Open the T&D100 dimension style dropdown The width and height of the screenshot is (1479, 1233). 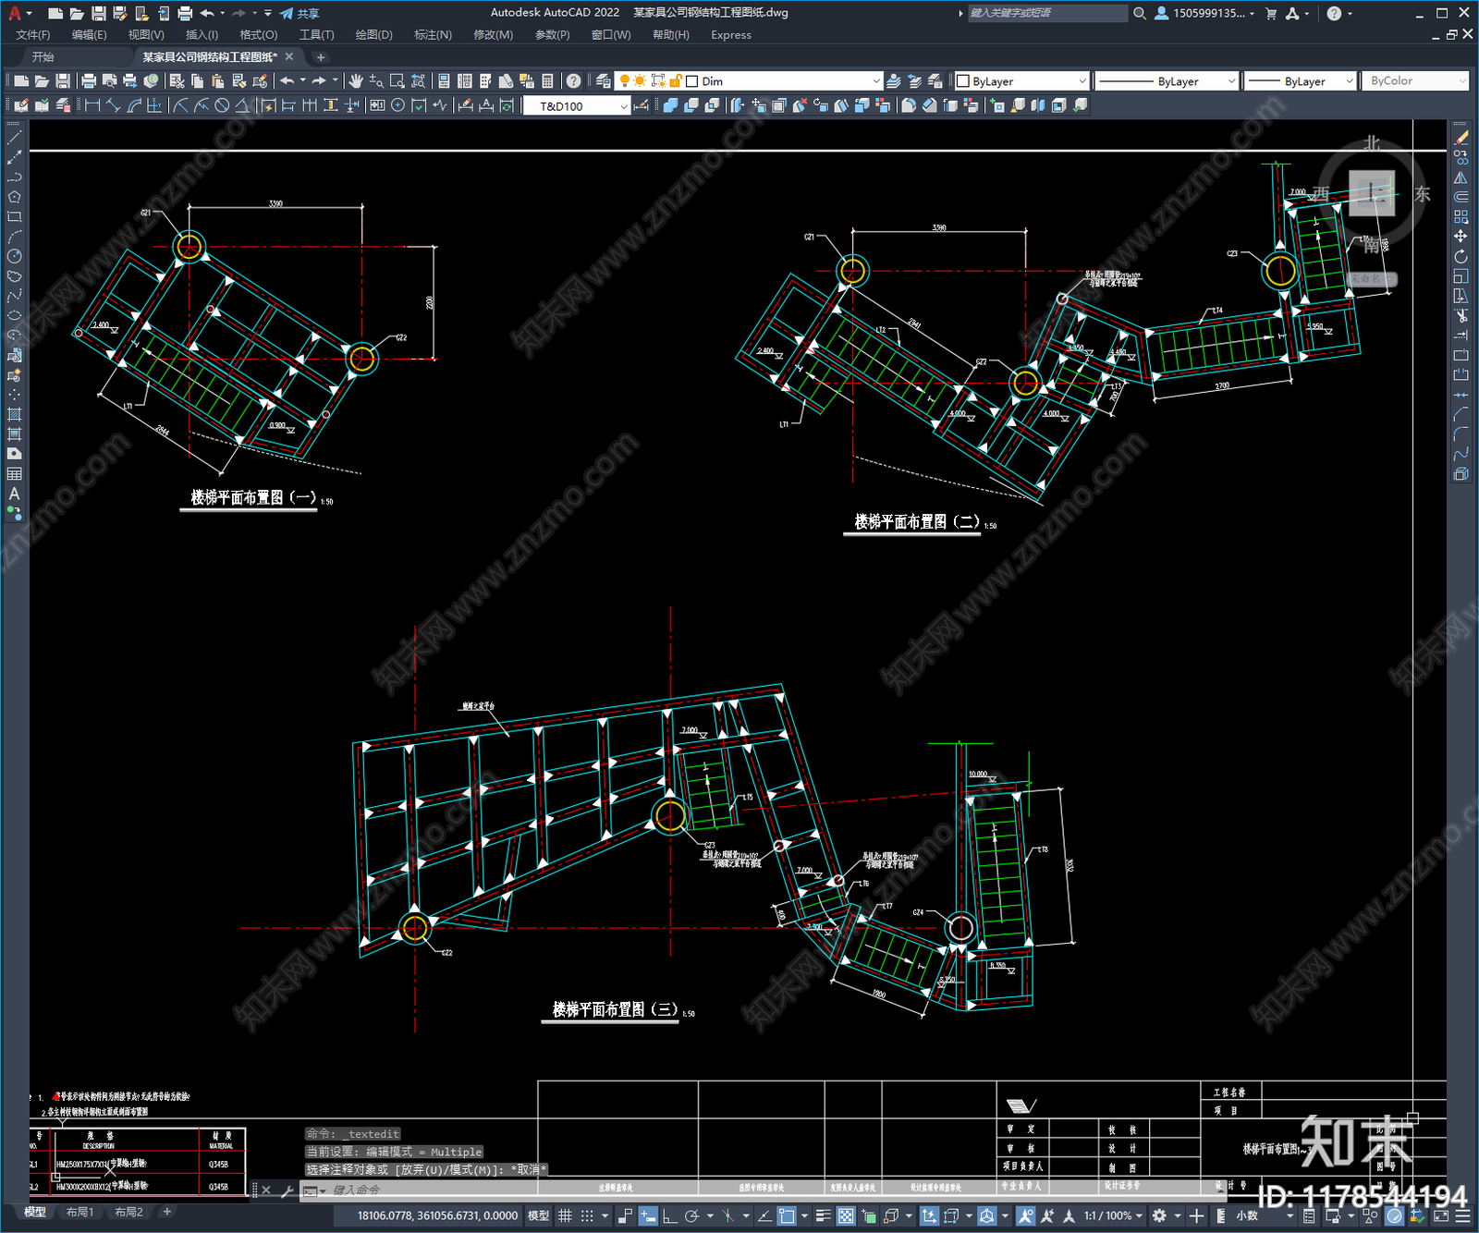click(623, 106)
